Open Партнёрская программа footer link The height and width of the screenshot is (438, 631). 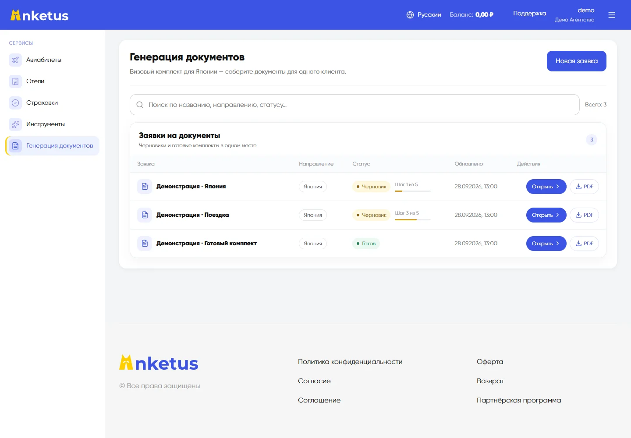tap(519, 400)
